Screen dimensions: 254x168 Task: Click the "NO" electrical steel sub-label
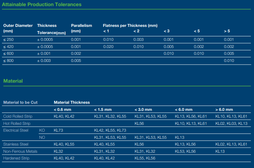point(42,137)
